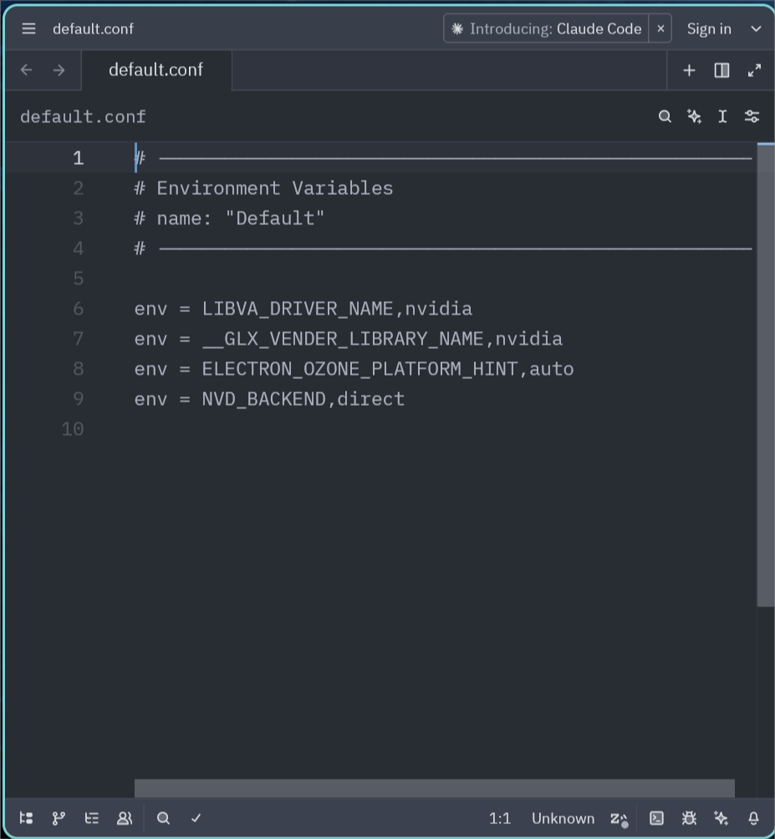Open editor controls sliders menu
The height and width of the screenshot is (839, 775).
752,116
